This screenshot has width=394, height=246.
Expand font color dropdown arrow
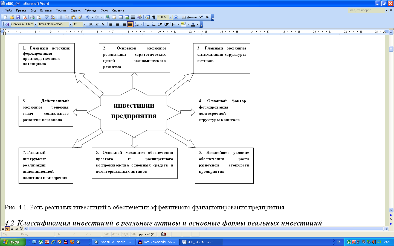(x=197, y=24)
